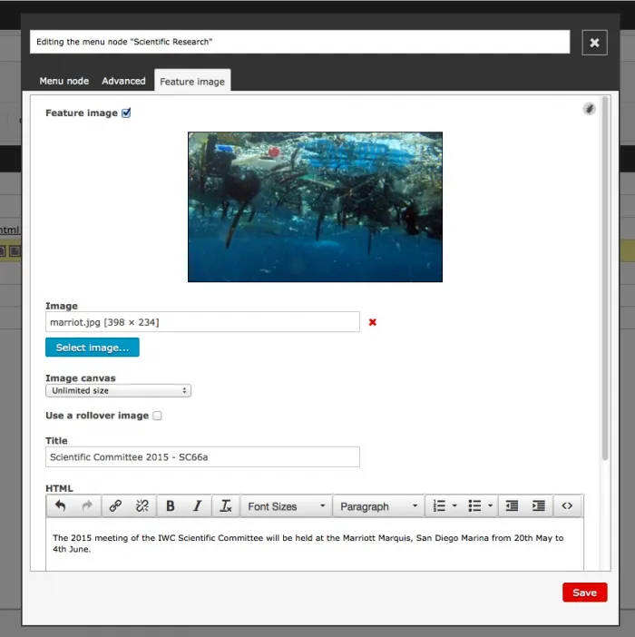Click the pin icon at top right of panel
The width and height of the screenshot is (635, 637).
point(589,109)
